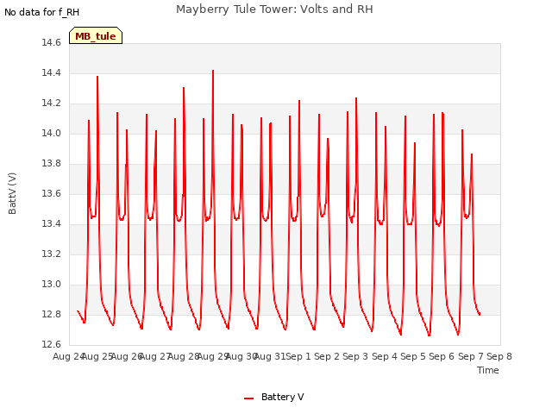Screen dimensions: 552x414
Task: Click the Sep 4 x-axis tick label
Action: tap(385, 356)
